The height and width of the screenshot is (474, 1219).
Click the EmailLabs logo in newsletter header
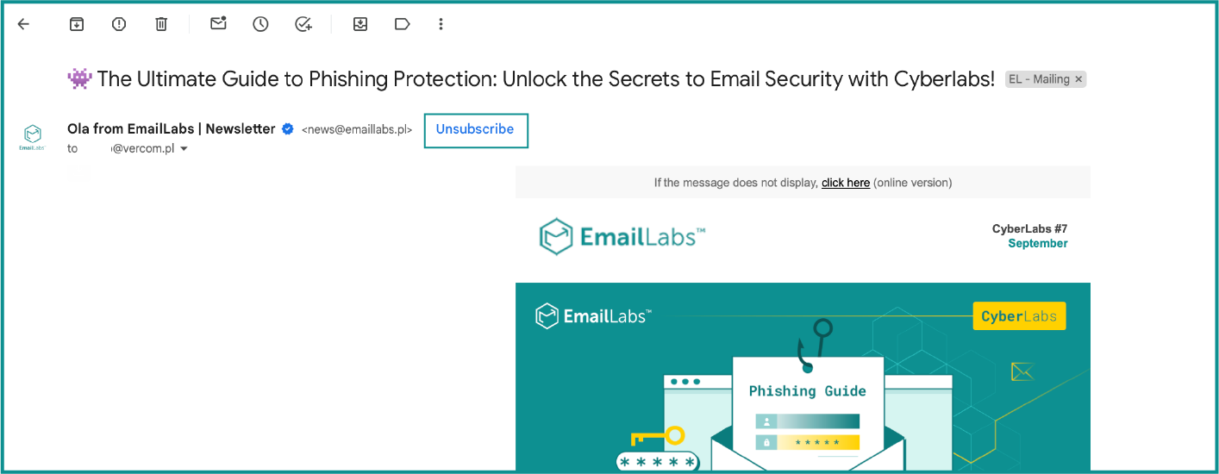pyautogui.click(x=622, y=236)
